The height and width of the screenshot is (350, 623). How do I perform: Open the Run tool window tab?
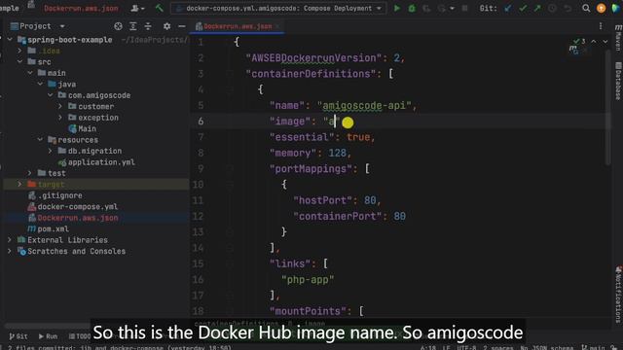pos(48,336)
